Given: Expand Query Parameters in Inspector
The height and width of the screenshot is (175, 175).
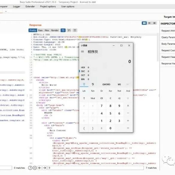Looking at the screenshot, I should click(168, 37).
